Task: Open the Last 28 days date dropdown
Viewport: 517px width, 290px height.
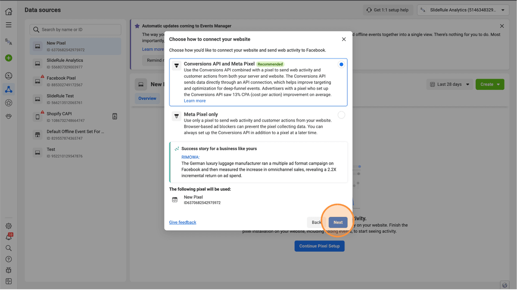Action: tap(450, 84)
